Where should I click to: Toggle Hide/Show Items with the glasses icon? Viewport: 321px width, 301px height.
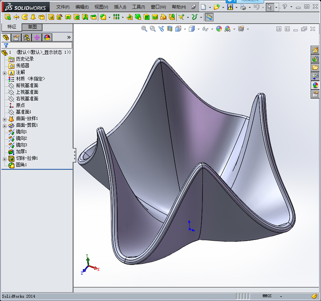pyautogui.click(x=205, y=29)
